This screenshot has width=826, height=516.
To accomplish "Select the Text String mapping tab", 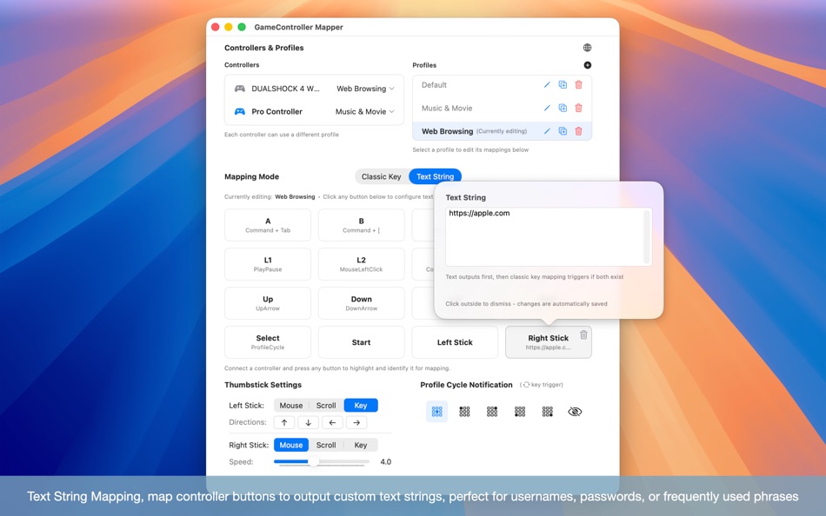I will (435, 175).
